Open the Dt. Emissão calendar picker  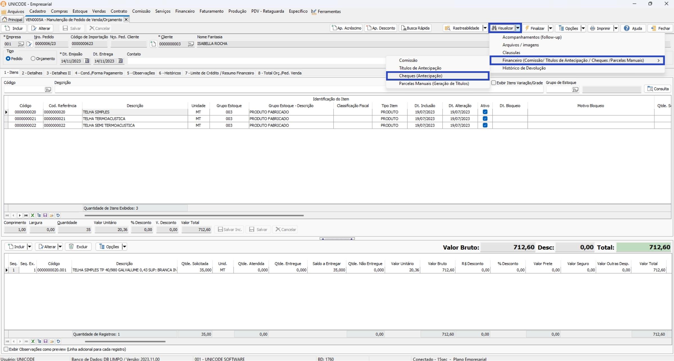87,61
